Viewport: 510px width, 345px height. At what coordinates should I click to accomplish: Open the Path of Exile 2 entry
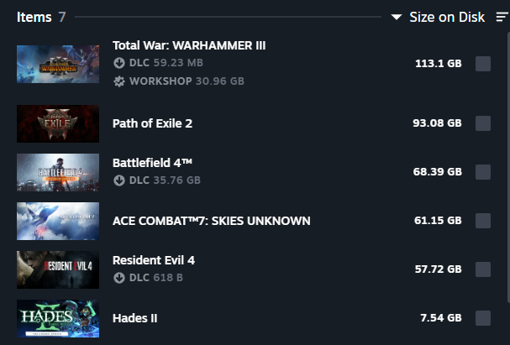pos(152,123)
